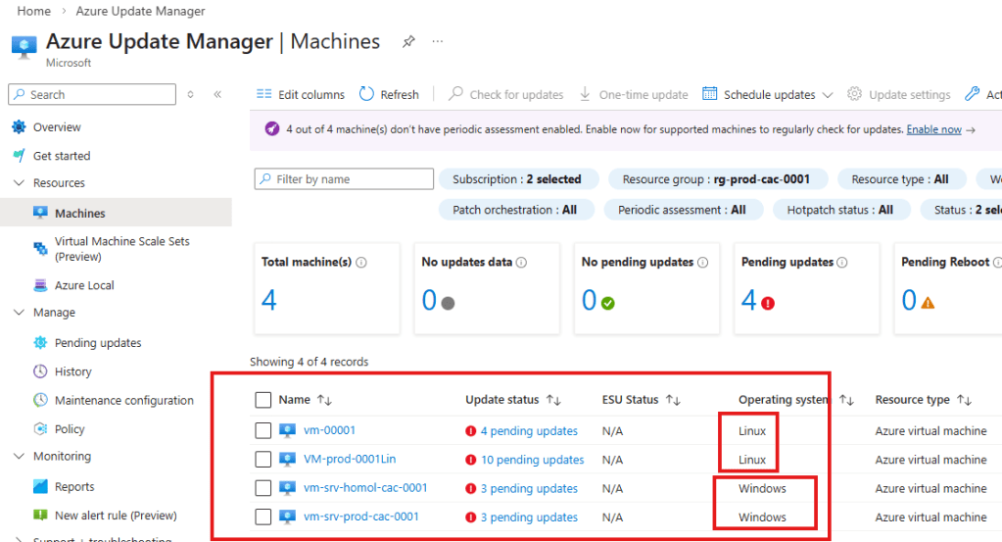The width and height of the screenshot is (1002, 542).
Task: Collapse the Resources section in sidebar
Action: tap(19, 183)
